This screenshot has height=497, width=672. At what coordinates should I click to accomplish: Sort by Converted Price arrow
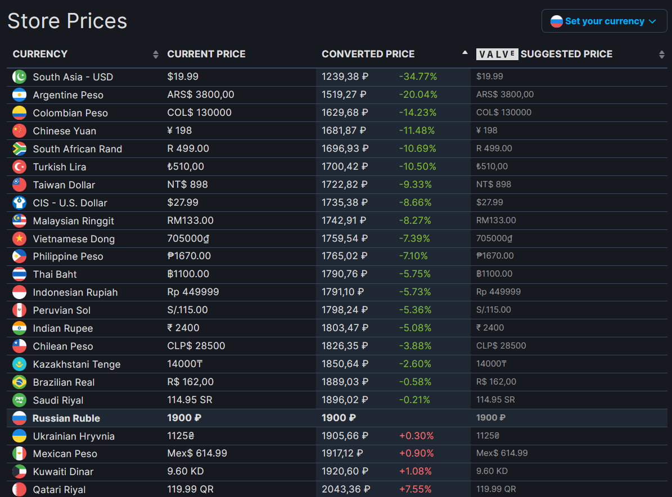(x=465, y=53)
